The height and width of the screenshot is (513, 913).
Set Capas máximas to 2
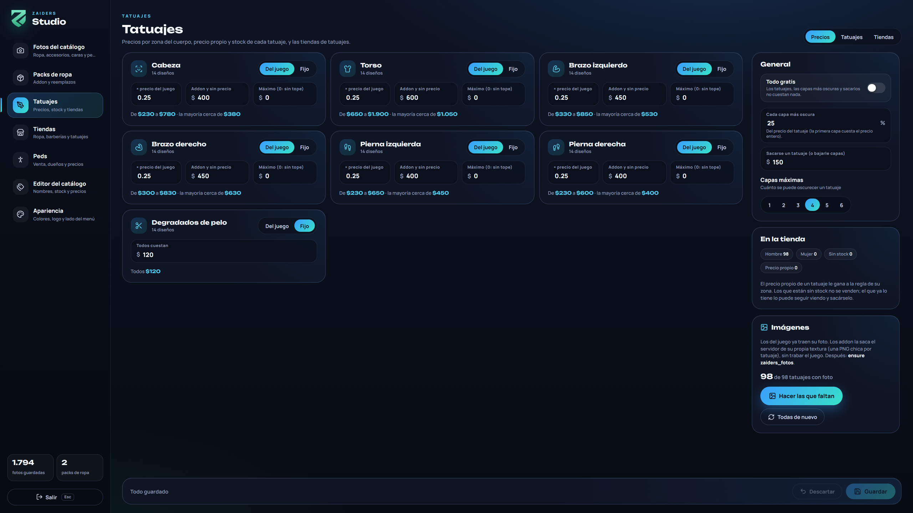[784, 205]
